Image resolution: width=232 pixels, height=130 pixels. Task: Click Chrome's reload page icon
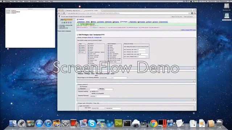pos(64,13)
